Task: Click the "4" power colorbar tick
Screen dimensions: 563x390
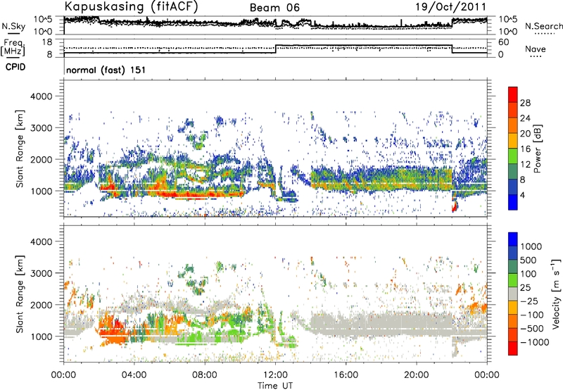Action: [523, 196]
